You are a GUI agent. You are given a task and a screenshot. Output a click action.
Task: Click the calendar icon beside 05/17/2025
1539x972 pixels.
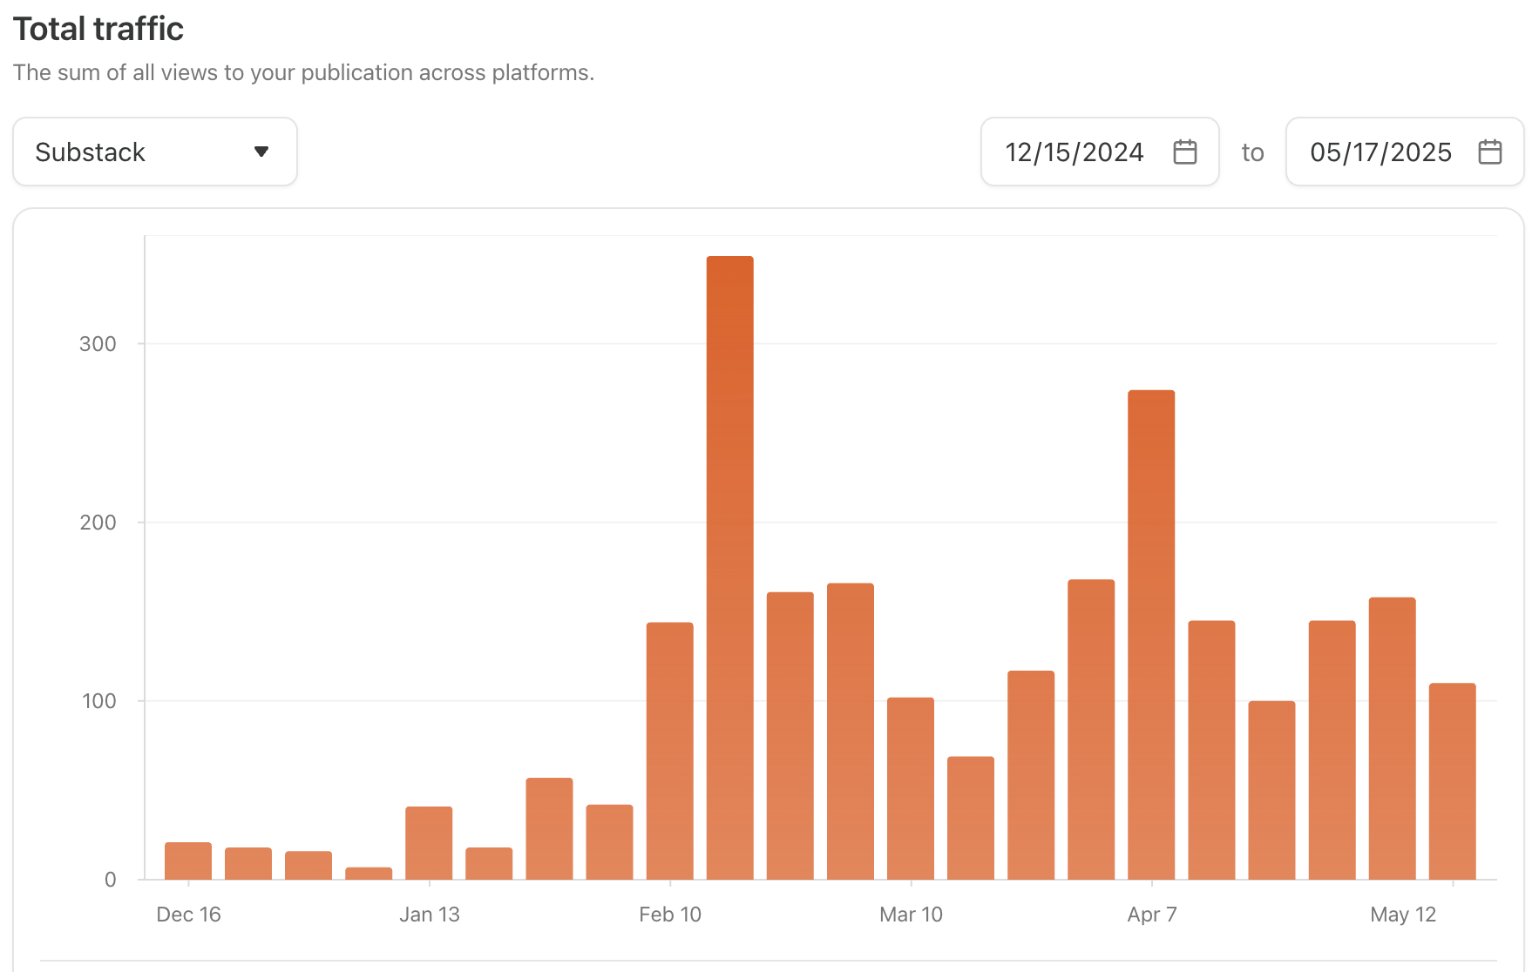point(1490,152)
